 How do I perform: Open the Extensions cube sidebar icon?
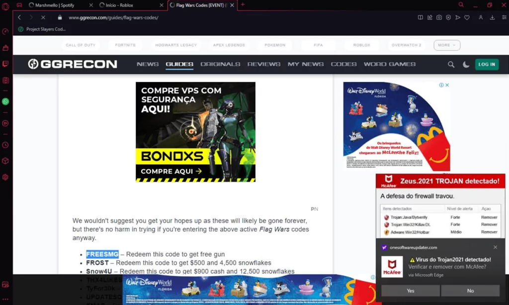[5, 161]
